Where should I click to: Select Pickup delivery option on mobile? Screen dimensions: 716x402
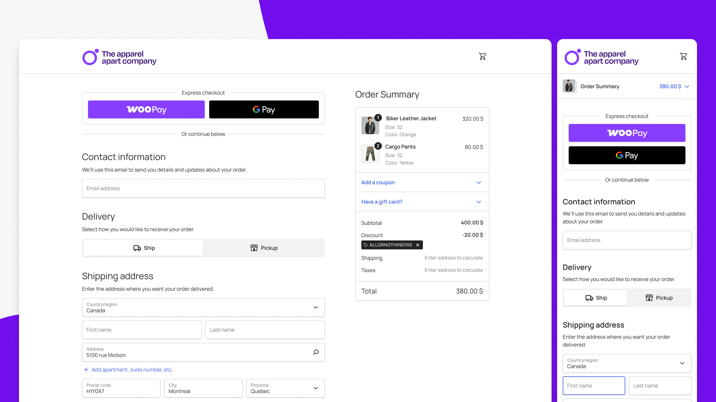click(x=659, y=298)
